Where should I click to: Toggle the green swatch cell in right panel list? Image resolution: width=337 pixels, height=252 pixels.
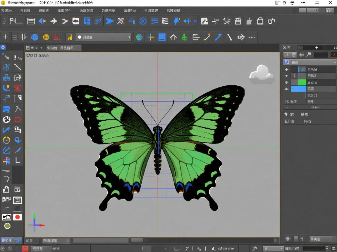[x=302, y=83]
